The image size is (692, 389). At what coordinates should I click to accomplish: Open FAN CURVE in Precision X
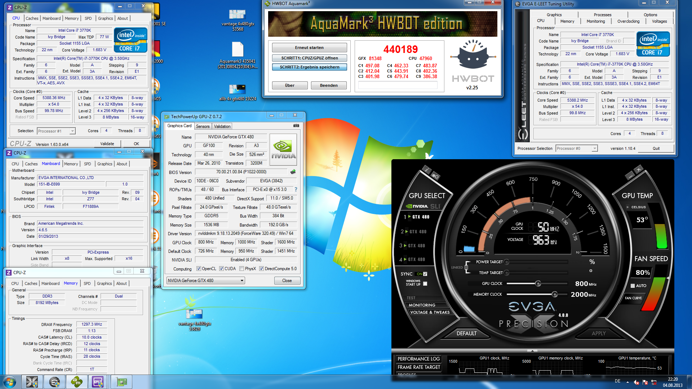pos(633,298)
